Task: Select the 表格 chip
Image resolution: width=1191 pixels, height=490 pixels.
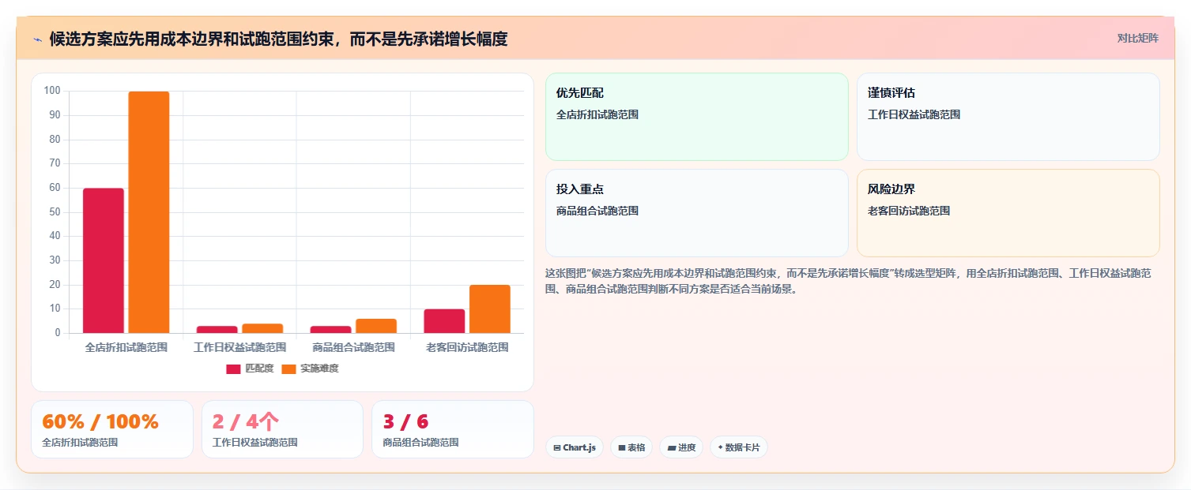Action: (631, 447)
